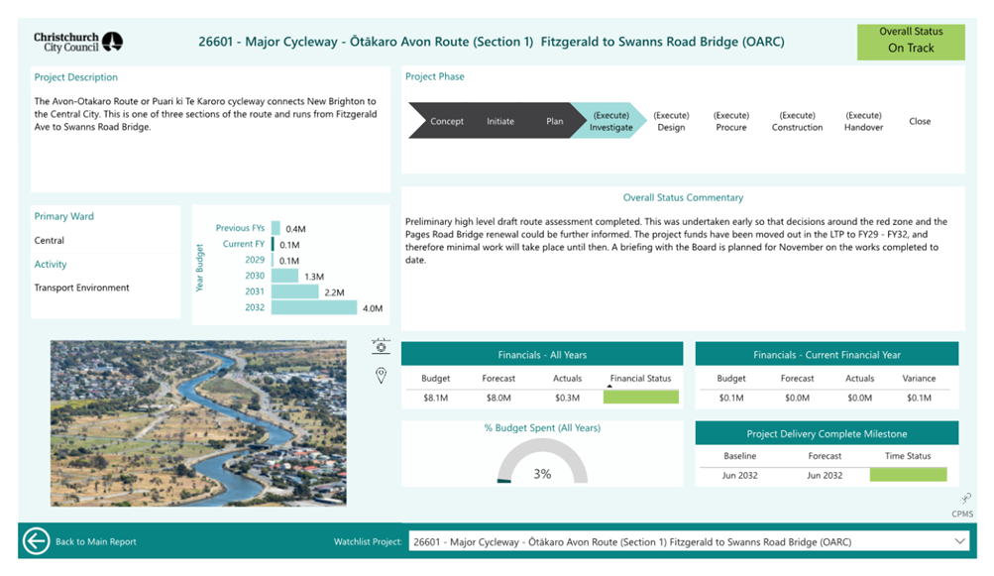Click the $0.3M all-years actuals value
Screen dimensions: 994x576
pos(567,398)
